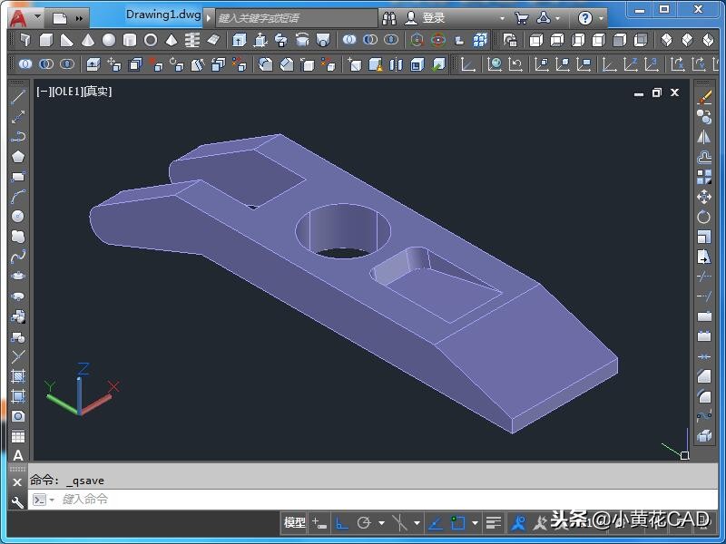
Task: Select the Multiline Text tool
Action: [17, 457]
